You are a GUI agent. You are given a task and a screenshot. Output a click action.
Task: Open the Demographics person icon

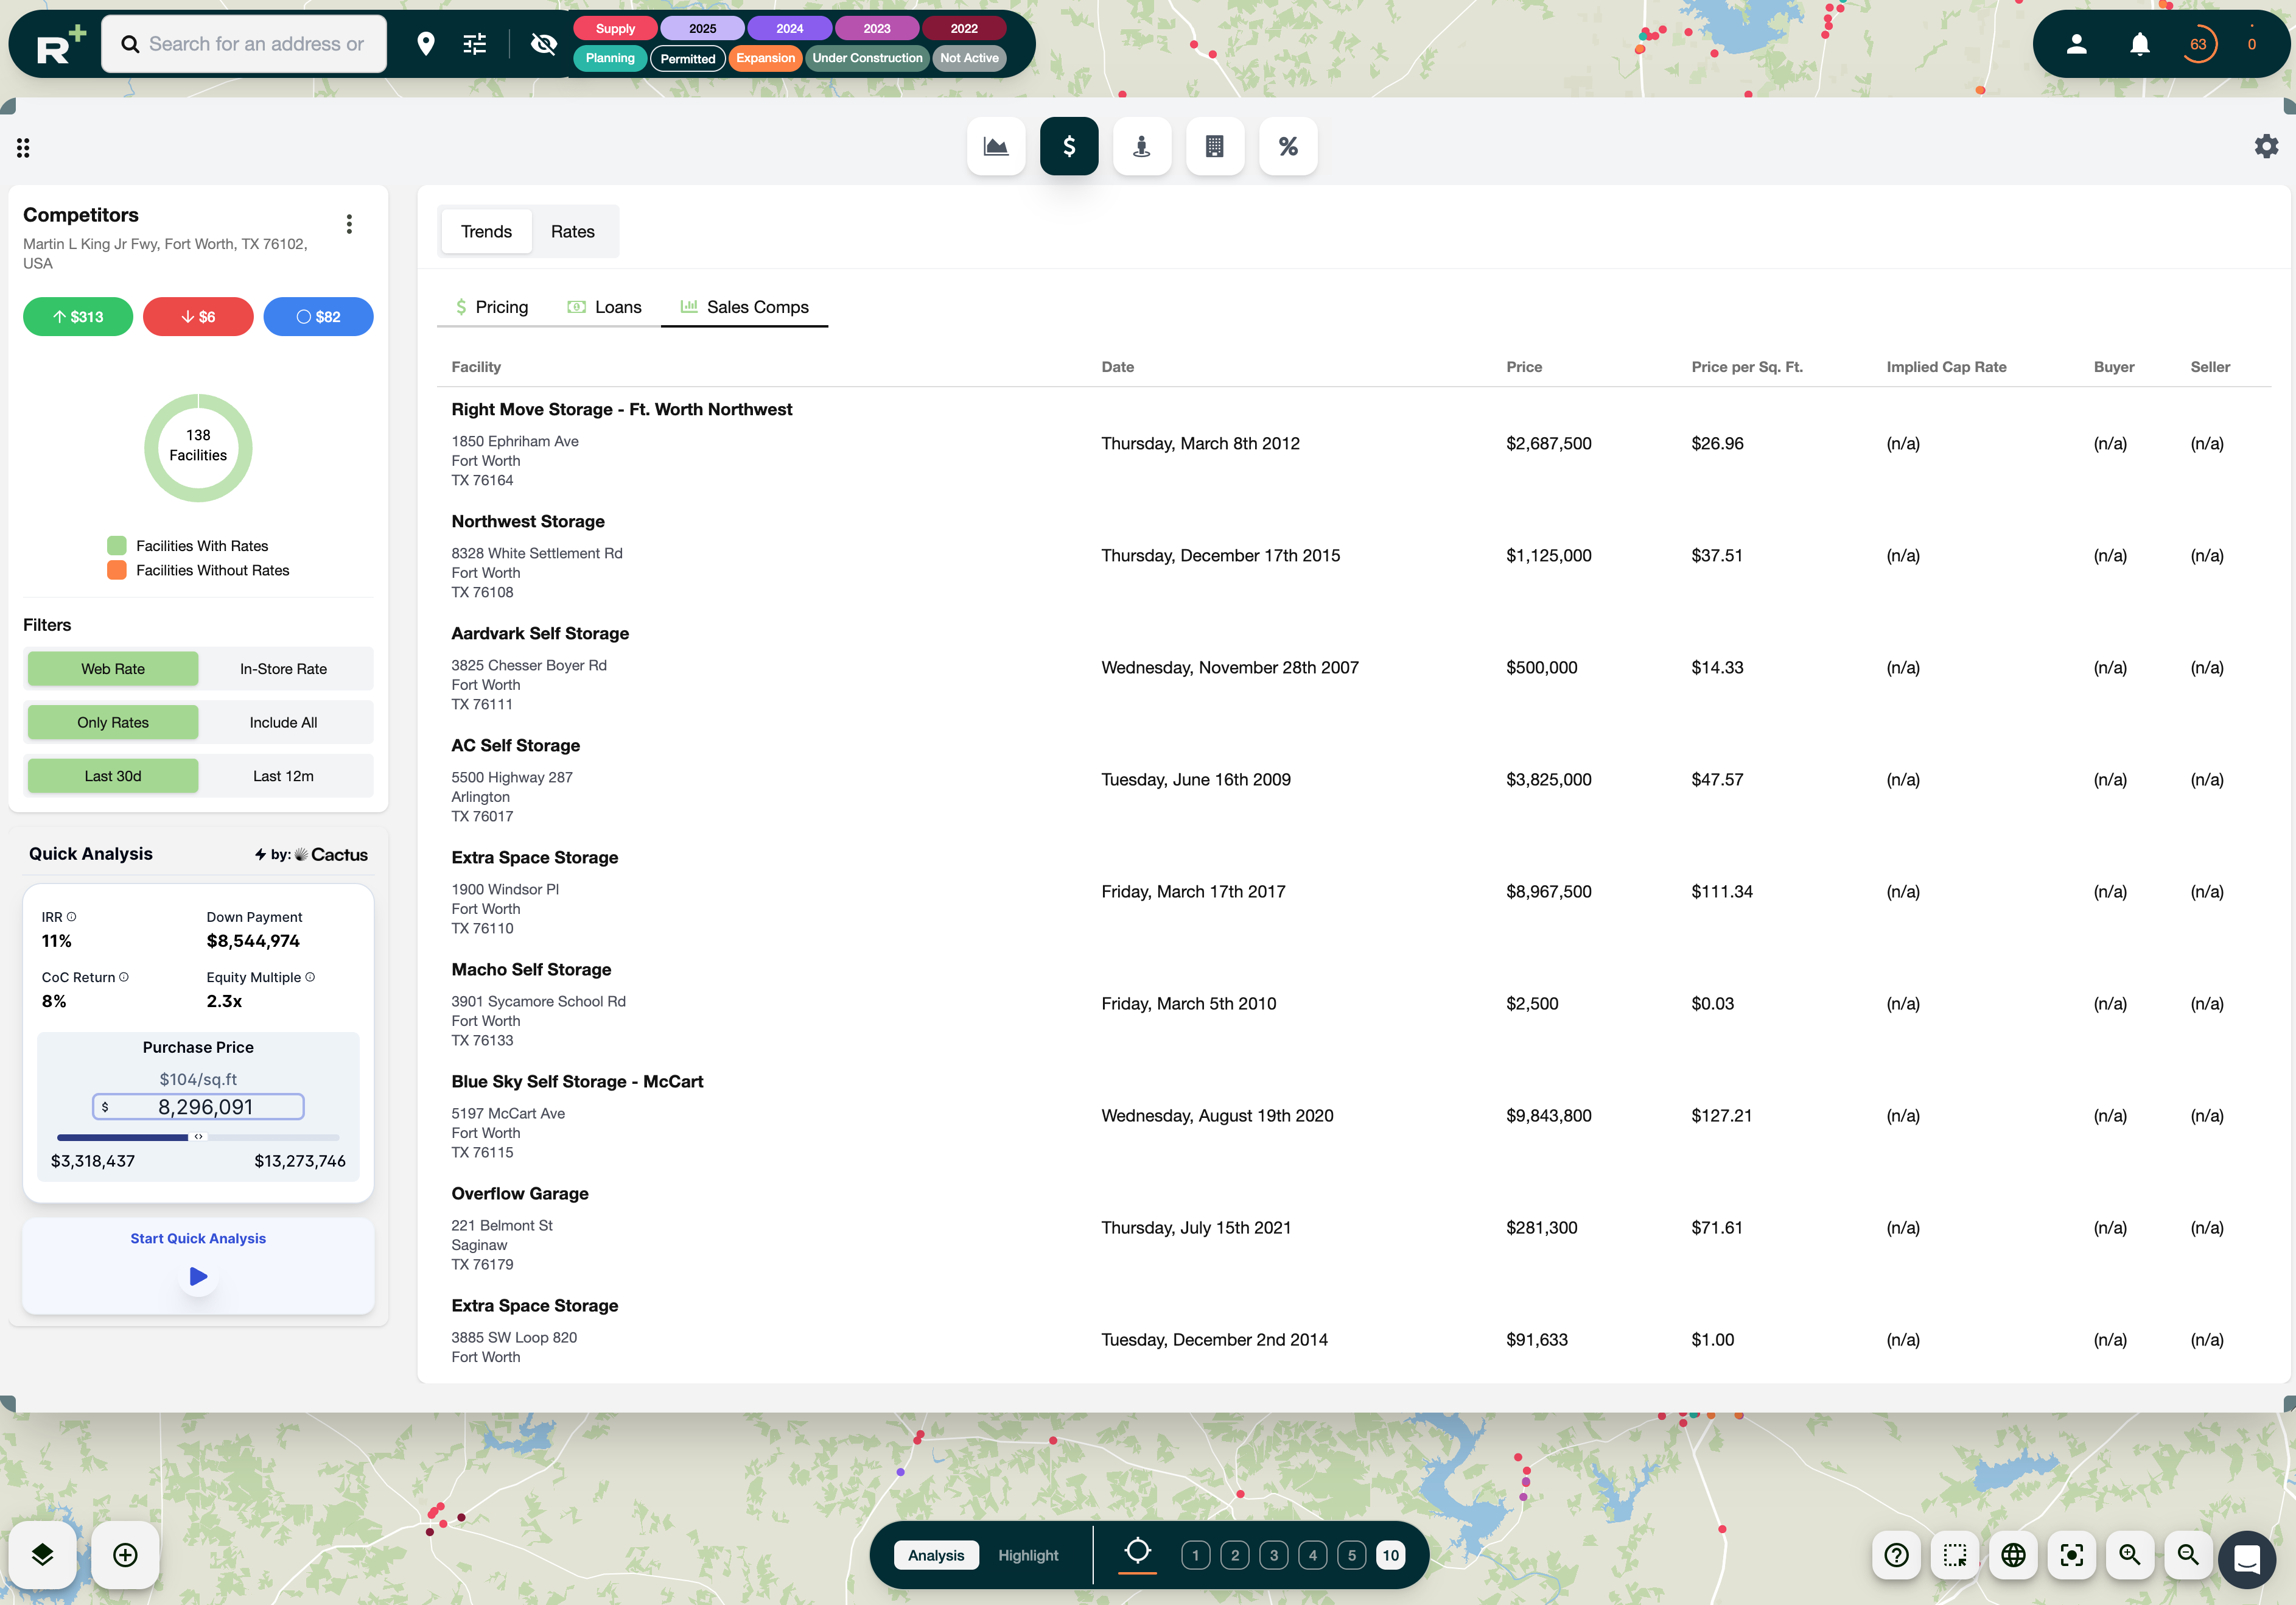pyautogui.click(x=1142, y=146)
